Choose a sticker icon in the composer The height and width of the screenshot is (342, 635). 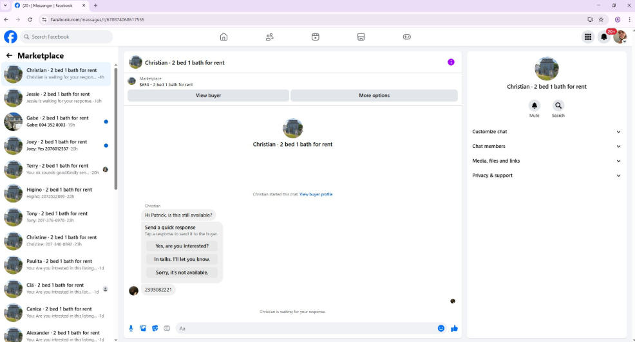pos(155,328)
